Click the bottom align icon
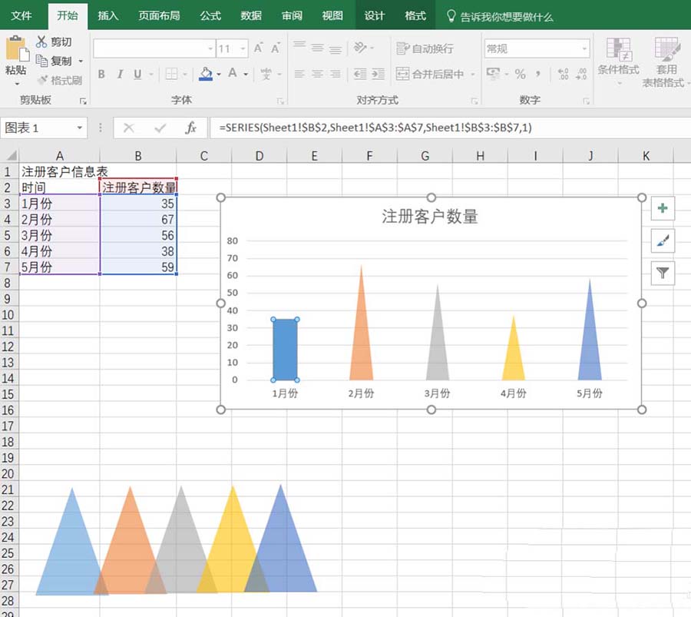This screenshot has width=691, height=617. pyautogui.click(x=336, y=49)
